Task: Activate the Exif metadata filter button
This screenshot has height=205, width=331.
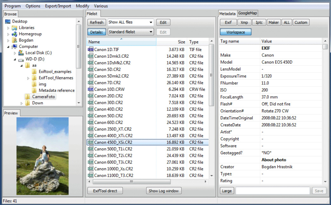Action: (228, 22)
